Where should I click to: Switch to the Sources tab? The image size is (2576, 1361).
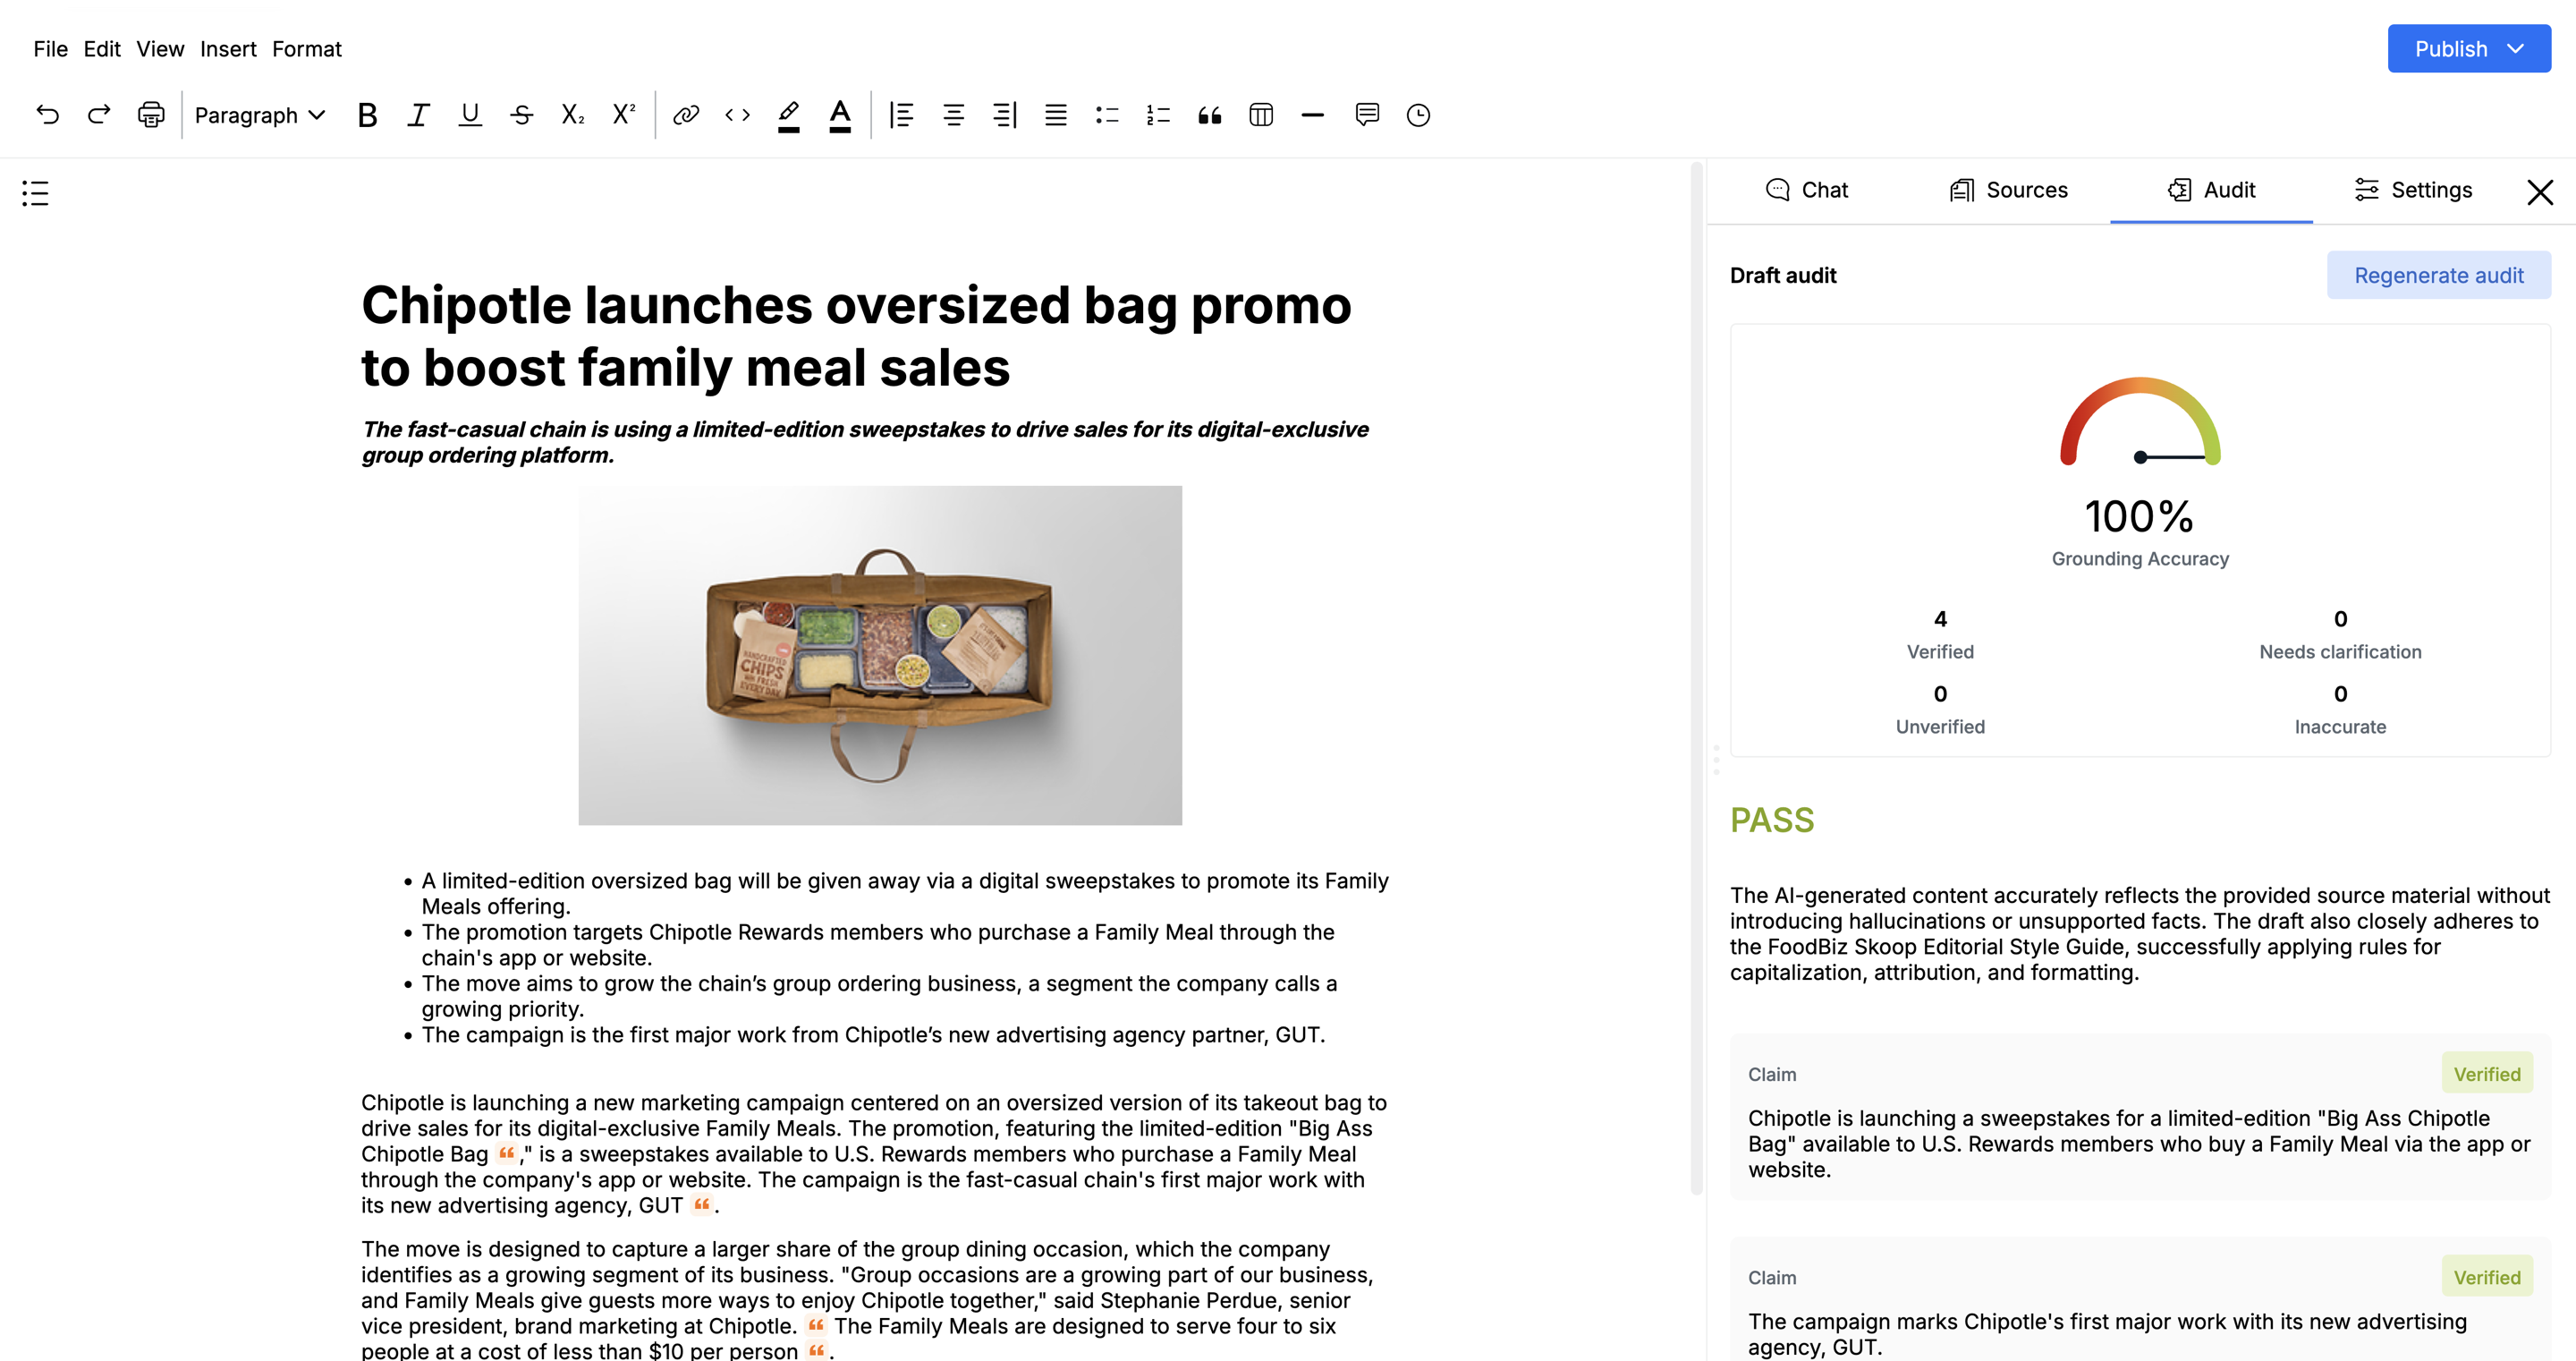tap(2008, 190)
